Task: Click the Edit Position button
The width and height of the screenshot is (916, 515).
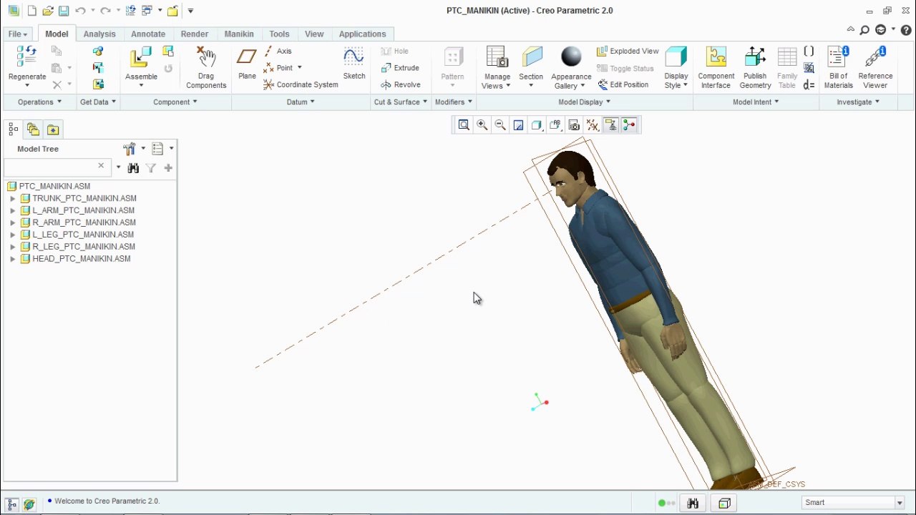Action: point(623,84)
